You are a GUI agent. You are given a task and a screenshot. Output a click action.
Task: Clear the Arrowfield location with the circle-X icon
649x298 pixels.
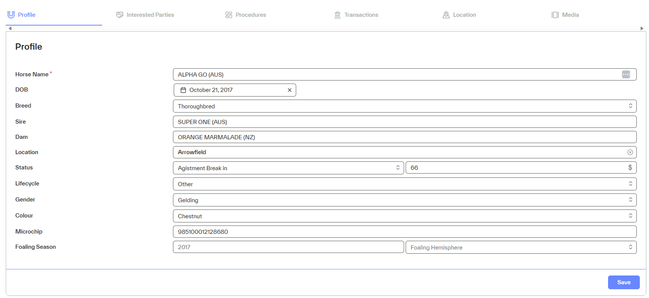[x=630, y=152]
